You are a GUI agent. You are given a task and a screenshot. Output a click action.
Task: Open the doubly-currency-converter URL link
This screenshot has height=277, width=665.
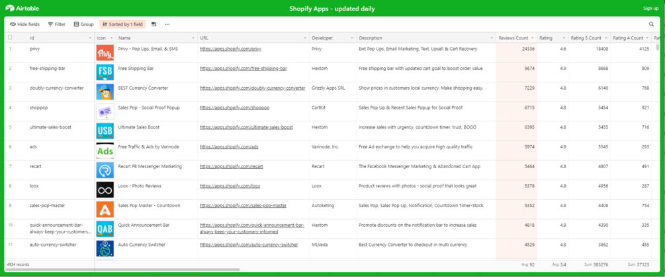pyautogui.click(x=252, y=88)
